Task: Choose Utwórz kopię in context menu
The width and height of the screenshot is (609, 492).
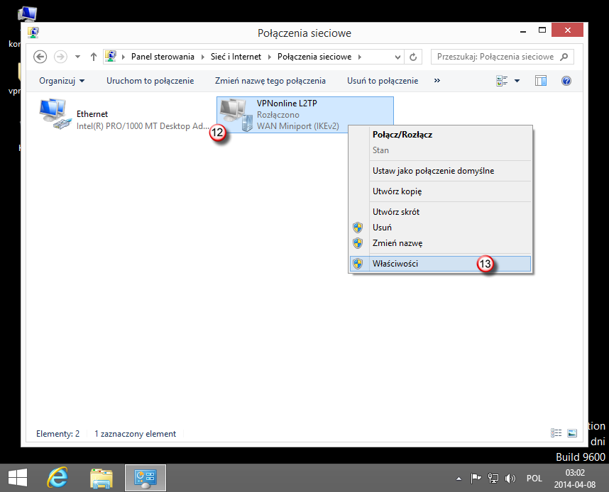Action: tap(441, 191)
